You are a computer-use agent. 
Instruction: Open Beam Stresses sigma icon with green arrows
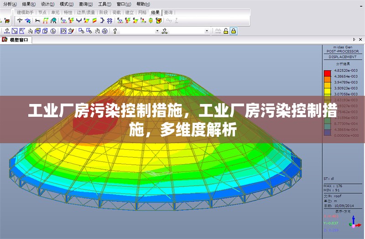(x=128, y=21)
